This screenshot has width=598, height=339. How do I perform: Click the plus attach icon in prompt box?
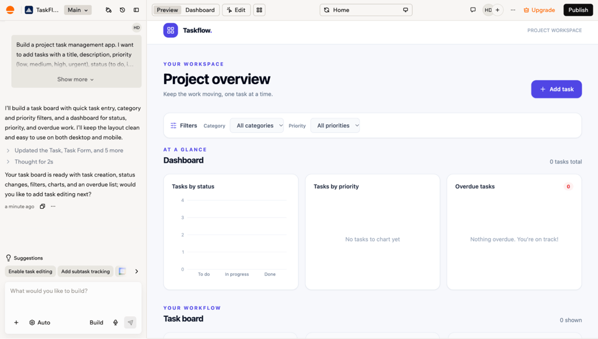(x=16, y=322)
